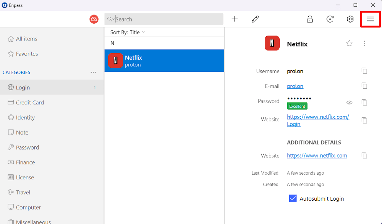Open the netflix.com/Login link
The height and width of the screenshot is (224, 382).
click(318, 120)
